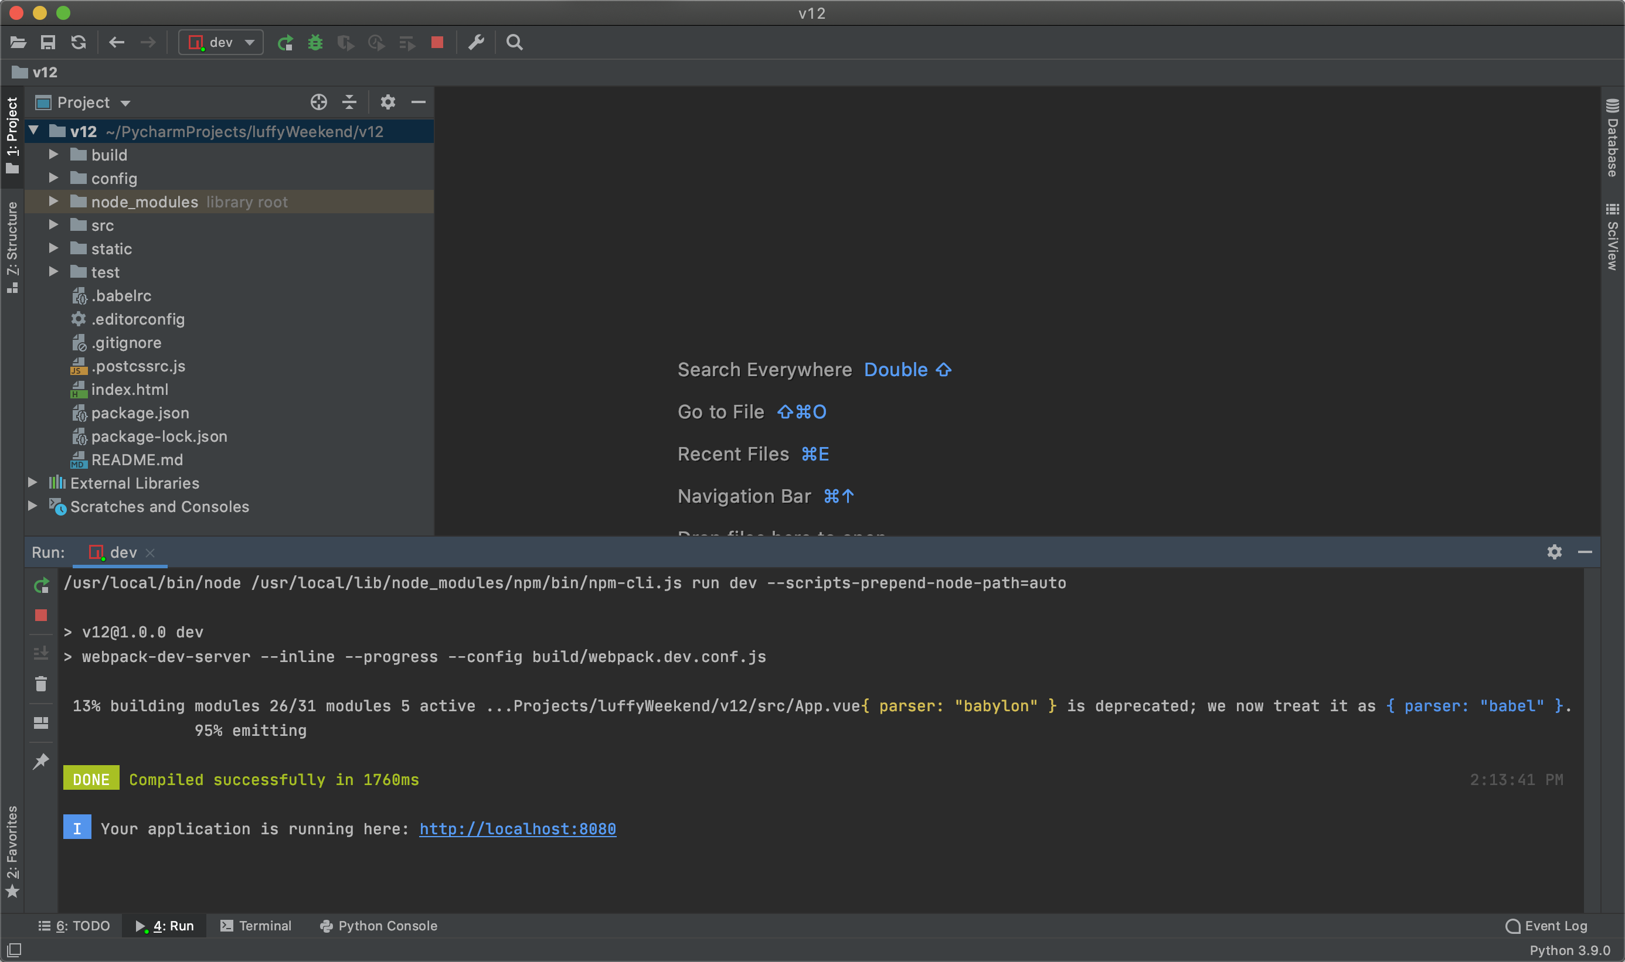The image size is (1625, 962).
Task: Stop dev with Run panel red square
Action: [41, 615]
